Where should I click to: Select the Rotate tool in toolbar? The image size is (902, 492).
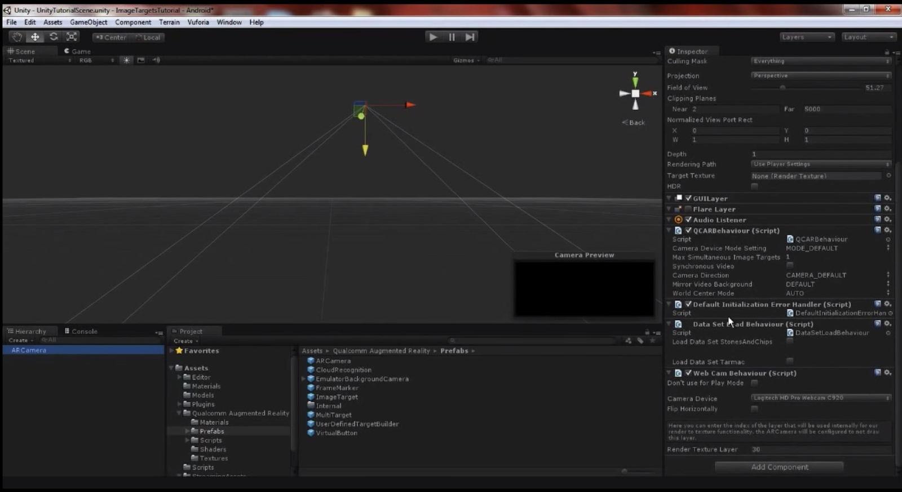point(54,37)
